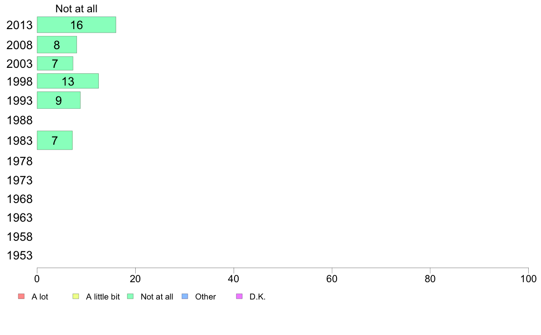Click the Other legend text
The height and width of the screenshot is (335, 541).
coord(205,297)
